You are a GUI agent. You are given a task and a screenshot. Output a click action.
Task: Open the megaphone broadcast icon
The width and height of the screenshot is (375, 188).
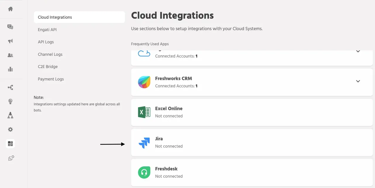click(10, 41)
